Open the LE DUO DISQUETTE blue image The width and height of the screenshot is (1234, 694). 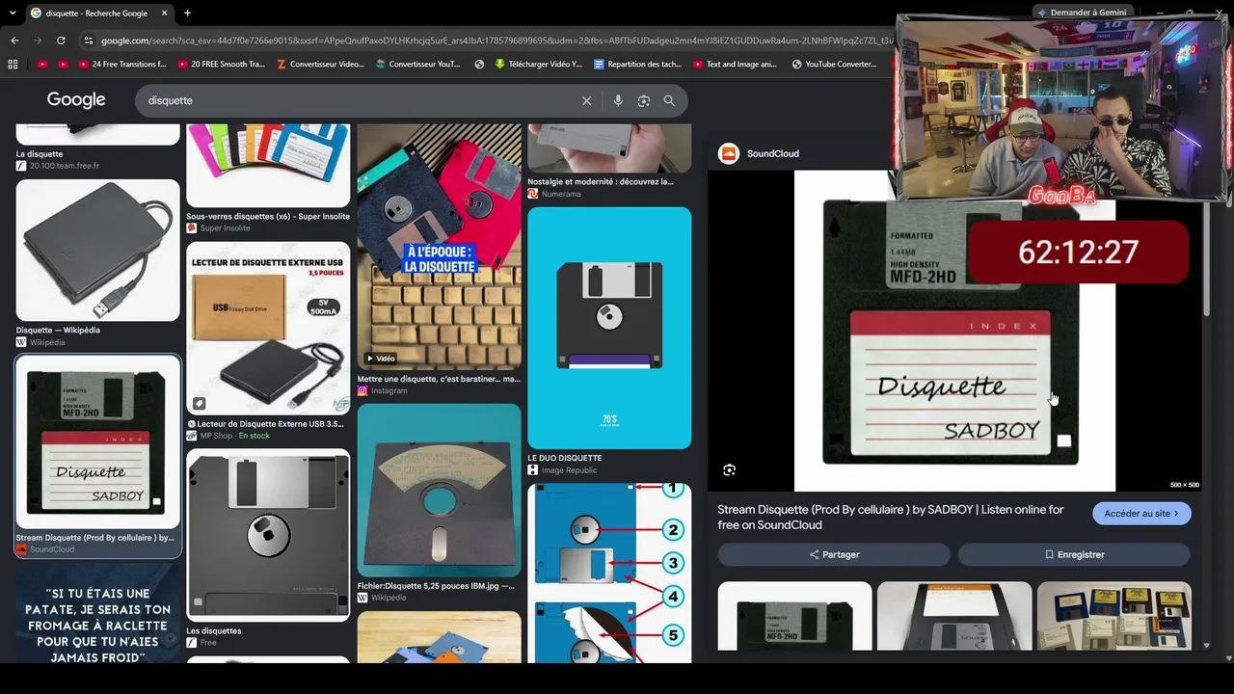(609, 328)
